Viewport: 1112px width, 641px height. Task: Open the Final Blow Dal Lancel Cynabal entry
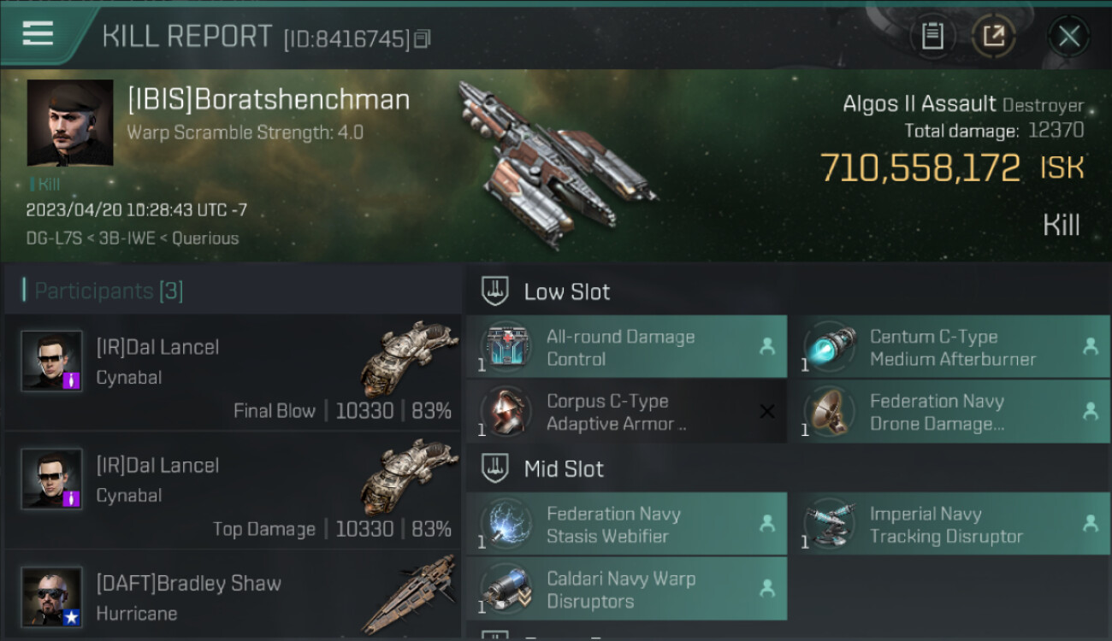pyautogui.click(x=233, y=373)
